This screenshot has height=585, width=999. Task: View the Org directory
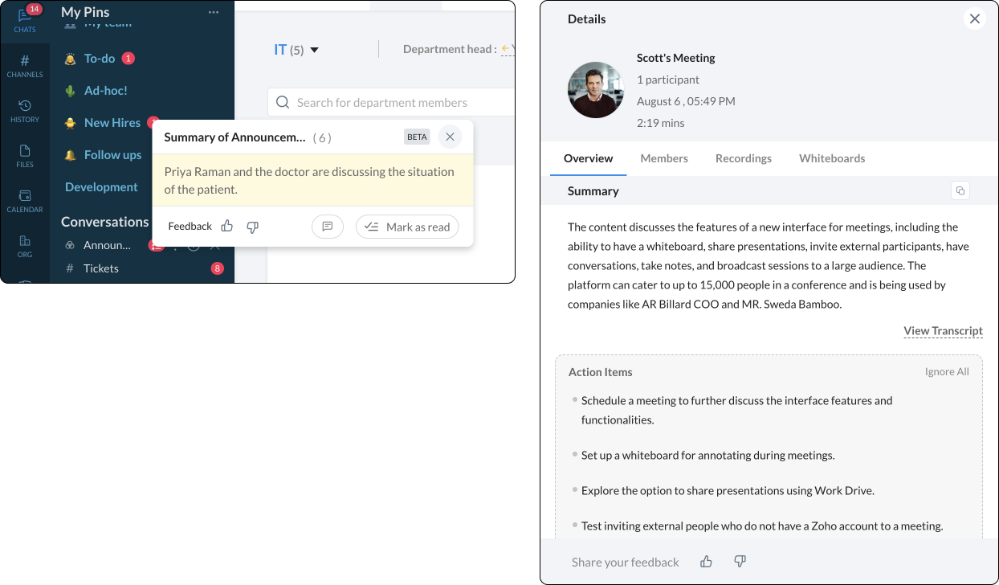[x=25, y=244]
